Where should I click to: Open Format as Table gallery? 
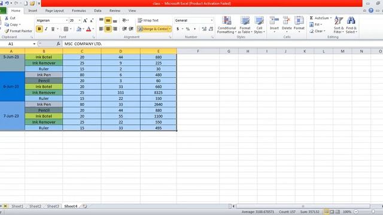click(245, 25)
